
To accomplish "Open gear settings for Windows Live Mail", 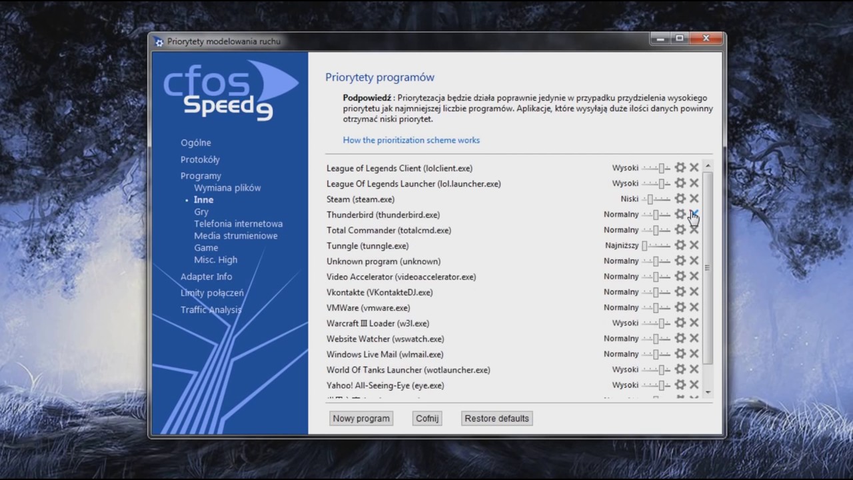I will coord(680,354).
